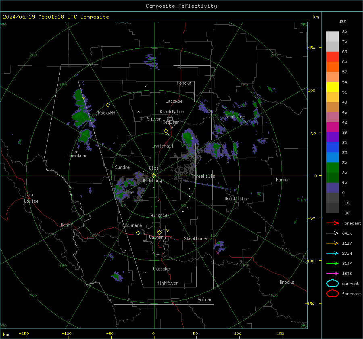Click the white 04DK arrow icon
The width and height of the screenshot is (363, 339).
coord(332,233)
